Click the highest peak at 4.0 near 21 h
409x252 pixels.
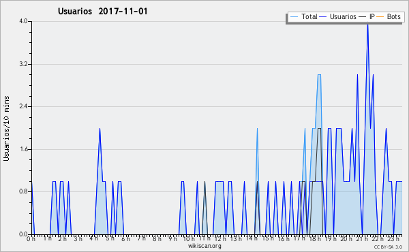[x=367, y=24]
